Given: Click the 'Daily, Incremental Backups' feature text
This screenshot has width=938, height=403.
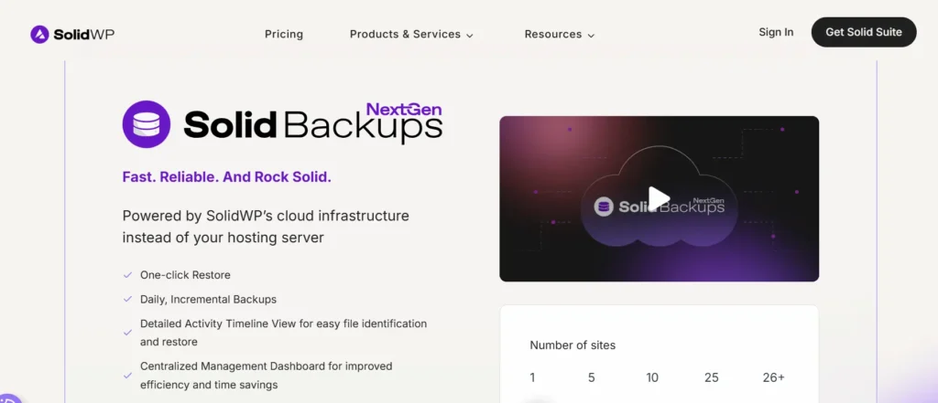Looking at the screenshot, I should pos(208,299).
